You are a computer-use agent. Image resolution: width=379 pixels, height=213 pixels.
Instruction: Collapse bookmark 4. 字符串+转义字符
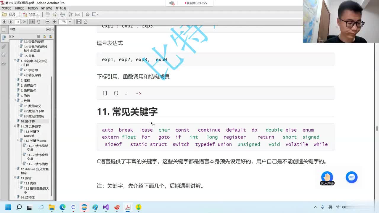15,60
